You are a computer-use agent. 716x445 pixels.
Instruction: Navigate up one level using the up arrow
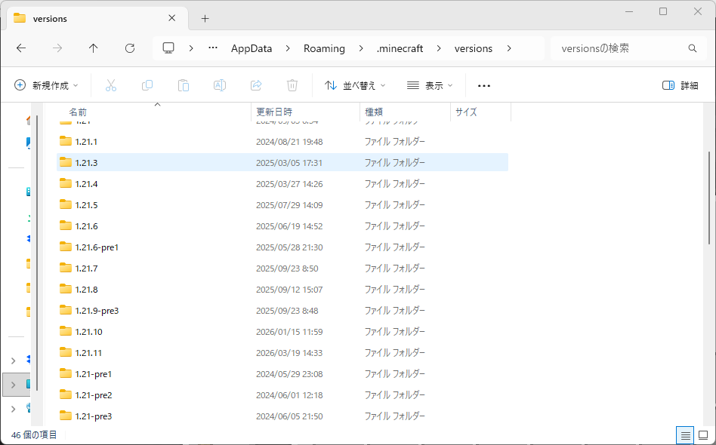coord(93,48)
